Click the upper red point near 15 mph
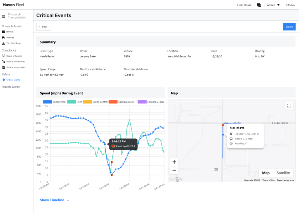299x212 pixels. click(x=112, y=162)
